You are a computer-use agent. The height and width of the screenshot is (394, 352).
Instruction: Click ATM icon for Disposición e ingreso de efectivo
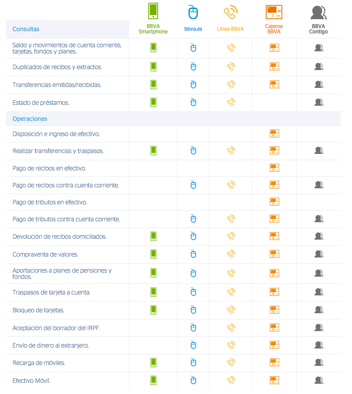pos(274,133)
